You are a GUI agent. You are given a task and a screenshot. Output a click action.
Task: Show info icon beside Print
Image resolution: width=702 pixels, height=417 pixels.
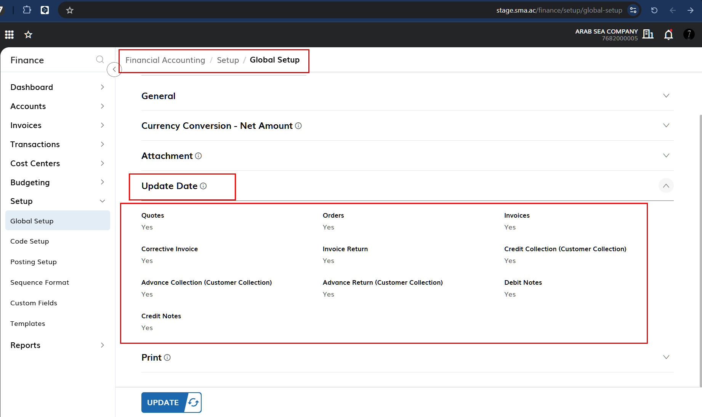[x=167, y=358]
